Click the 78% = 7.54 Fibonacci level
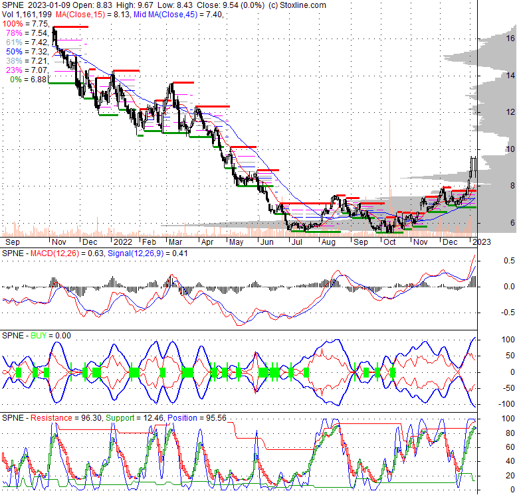Screen dimensions: 517x495 [27, 33]
